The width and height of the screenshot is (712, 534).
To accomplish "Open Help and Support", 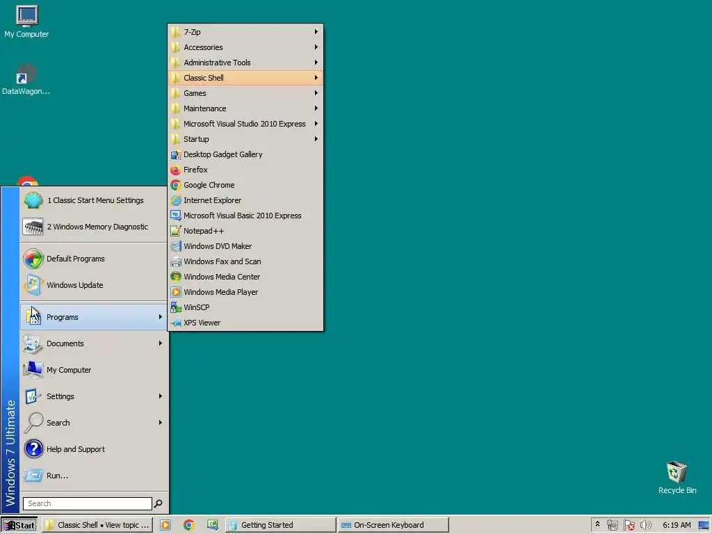I will [94, 449].
